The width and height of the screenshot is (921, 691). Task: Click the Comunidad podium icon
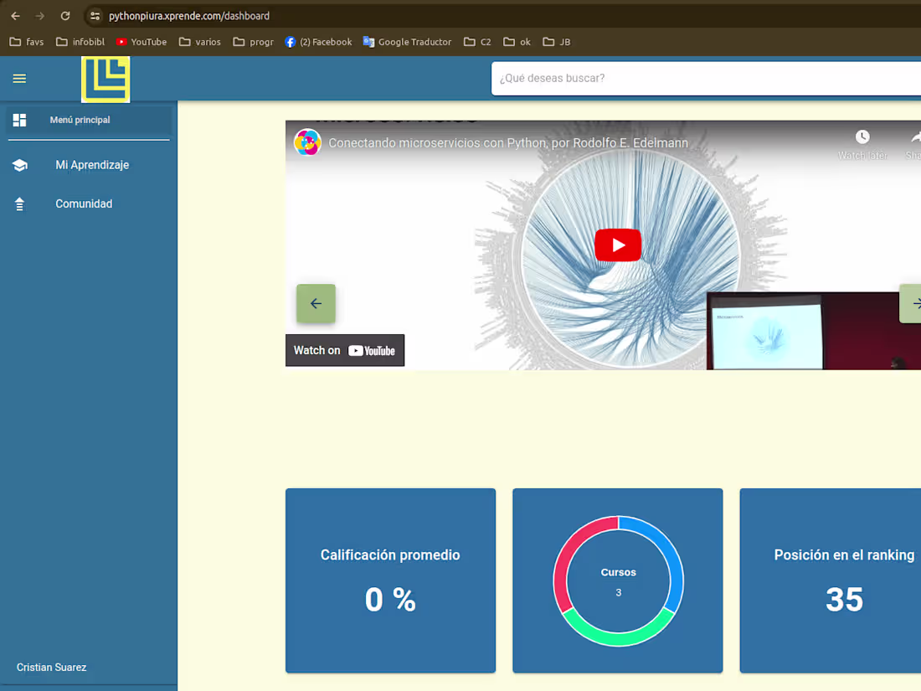pyautogui.click(x=19, y=204)
